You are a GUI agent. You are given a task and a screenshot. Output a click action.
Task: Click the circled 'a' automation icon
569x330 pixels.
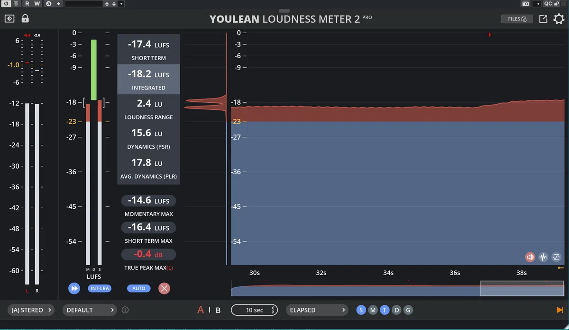pyautogui.click(x=48, y=4)
